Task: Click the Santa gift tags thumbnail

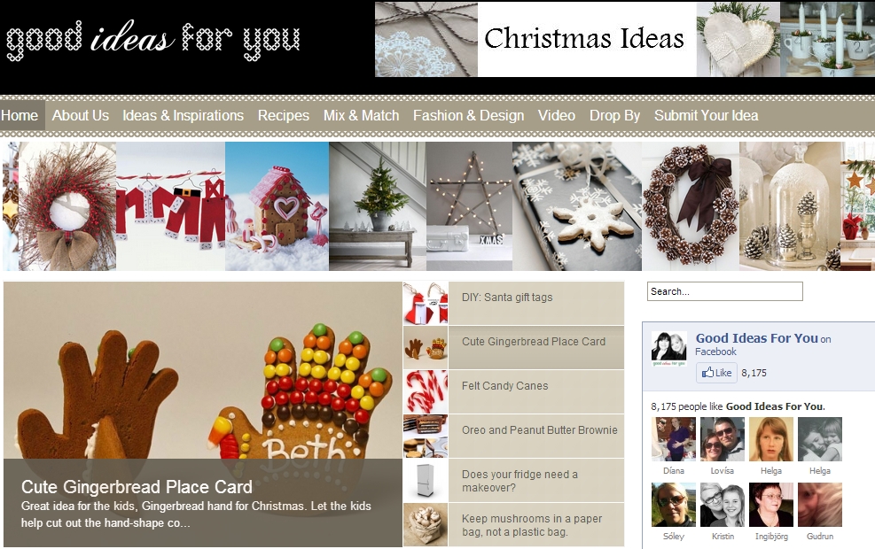Action: point(426,304)
